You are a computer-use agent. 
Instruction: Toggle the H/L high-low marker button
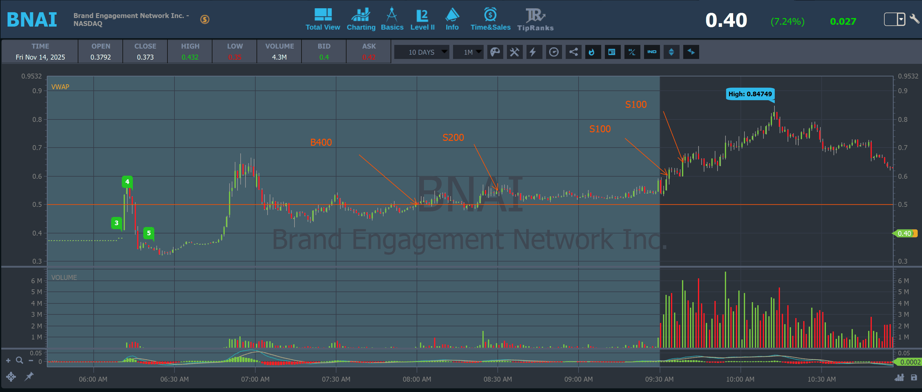(x=632, y=52)
